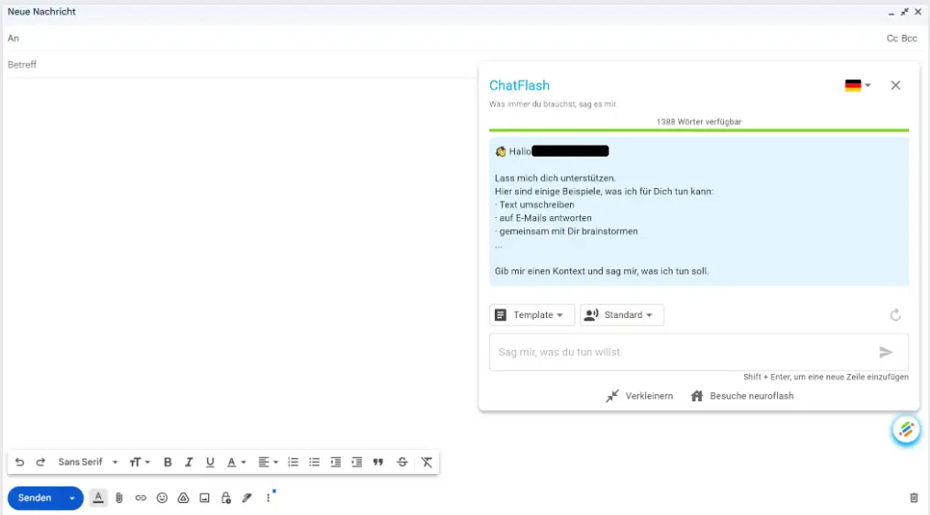Discard draft with trash icon
Image resolution: width=930 pixels, height=515 pixels.
[914, 498]
